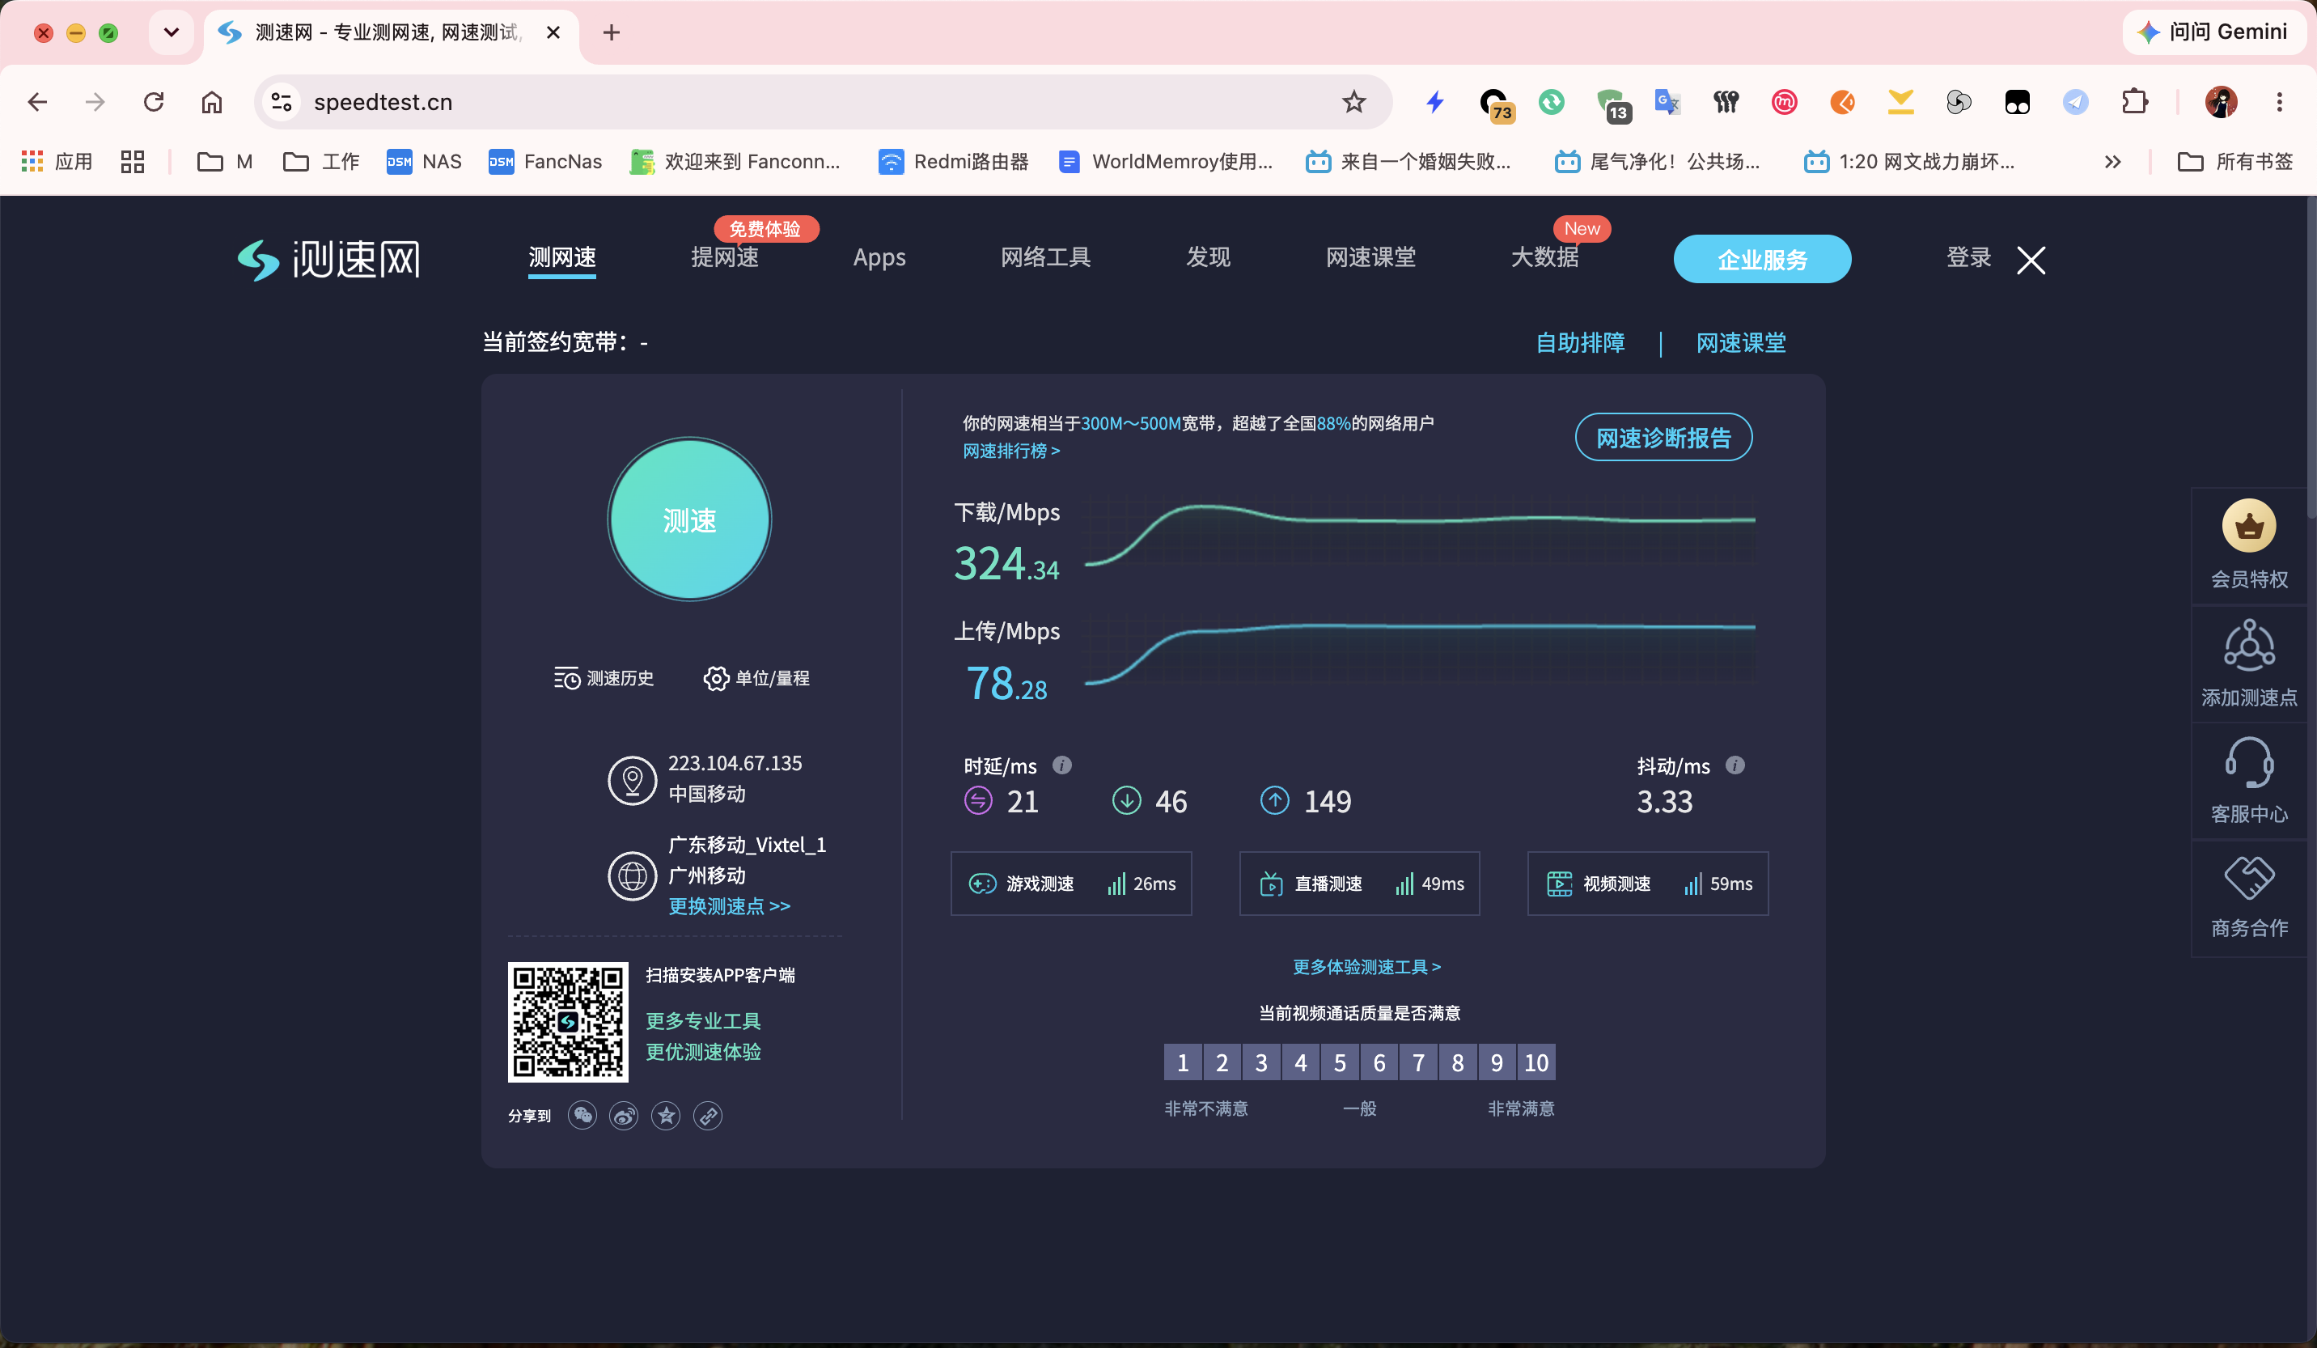Rate video call quality as 8
The height and width of the screenshot is (1348, 2317).
[1457, 1062]
